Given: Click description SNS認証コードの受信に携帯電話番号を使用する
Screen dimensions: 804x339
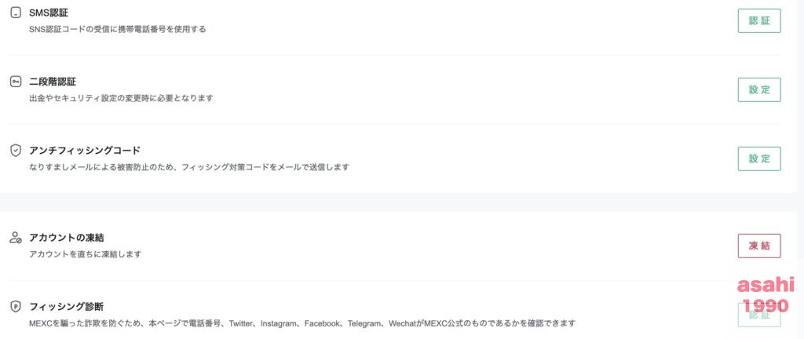Looking at the screenshot, I should coord(118,29).
